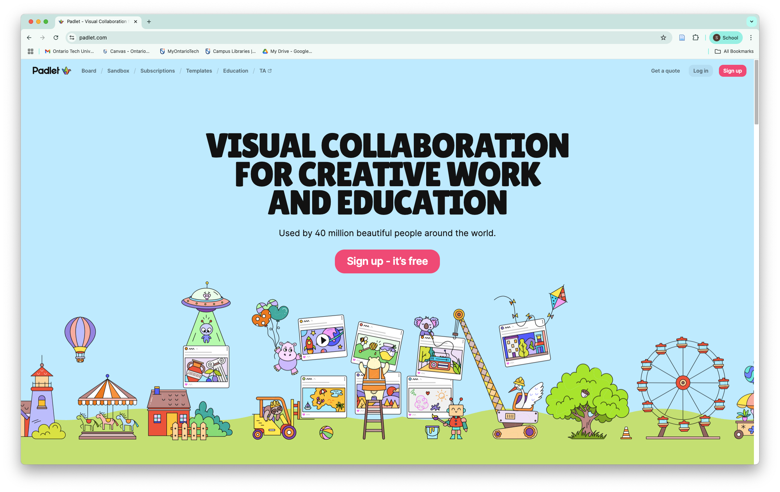View site information icon in address bar
This screenshot has width=780, height=492.
[72, 38]
